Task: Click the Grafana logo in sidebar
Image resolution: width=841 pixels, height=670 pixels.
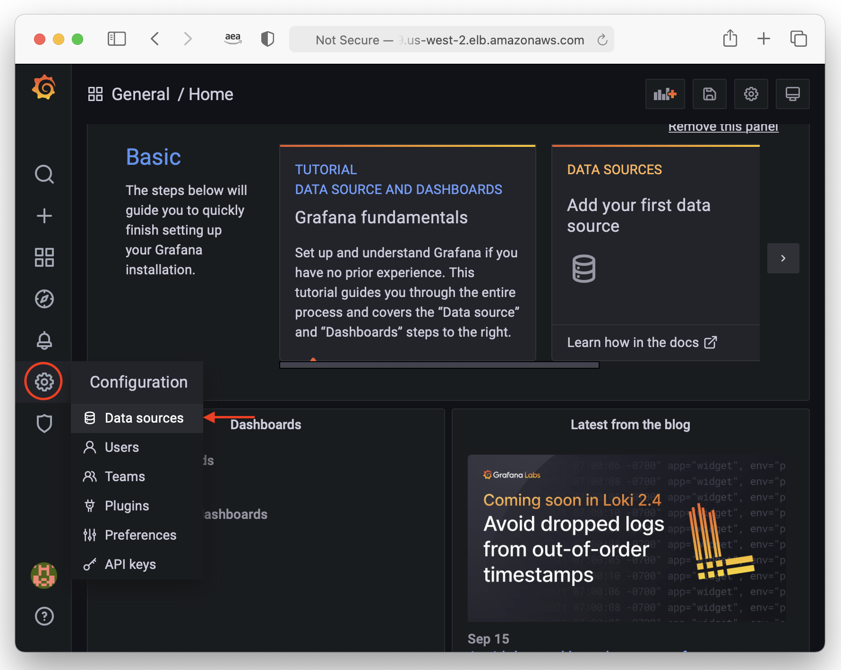Action: 44,87
